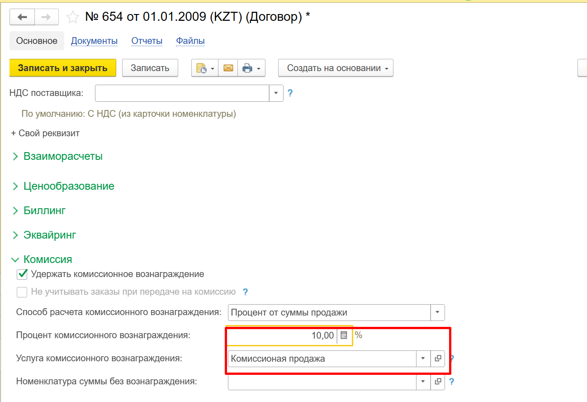Go forward with the right arrow button
The width and height of the screenshot is (587, 402).
pyautogui.click(x=47, y=17)
